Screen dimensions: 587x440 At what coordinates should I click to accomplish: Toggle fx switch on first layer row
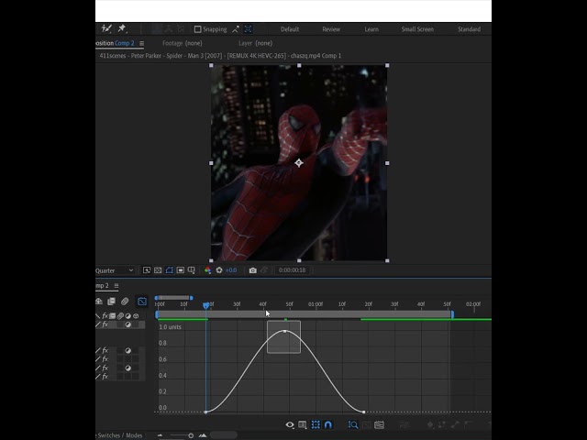click(105, 324)
